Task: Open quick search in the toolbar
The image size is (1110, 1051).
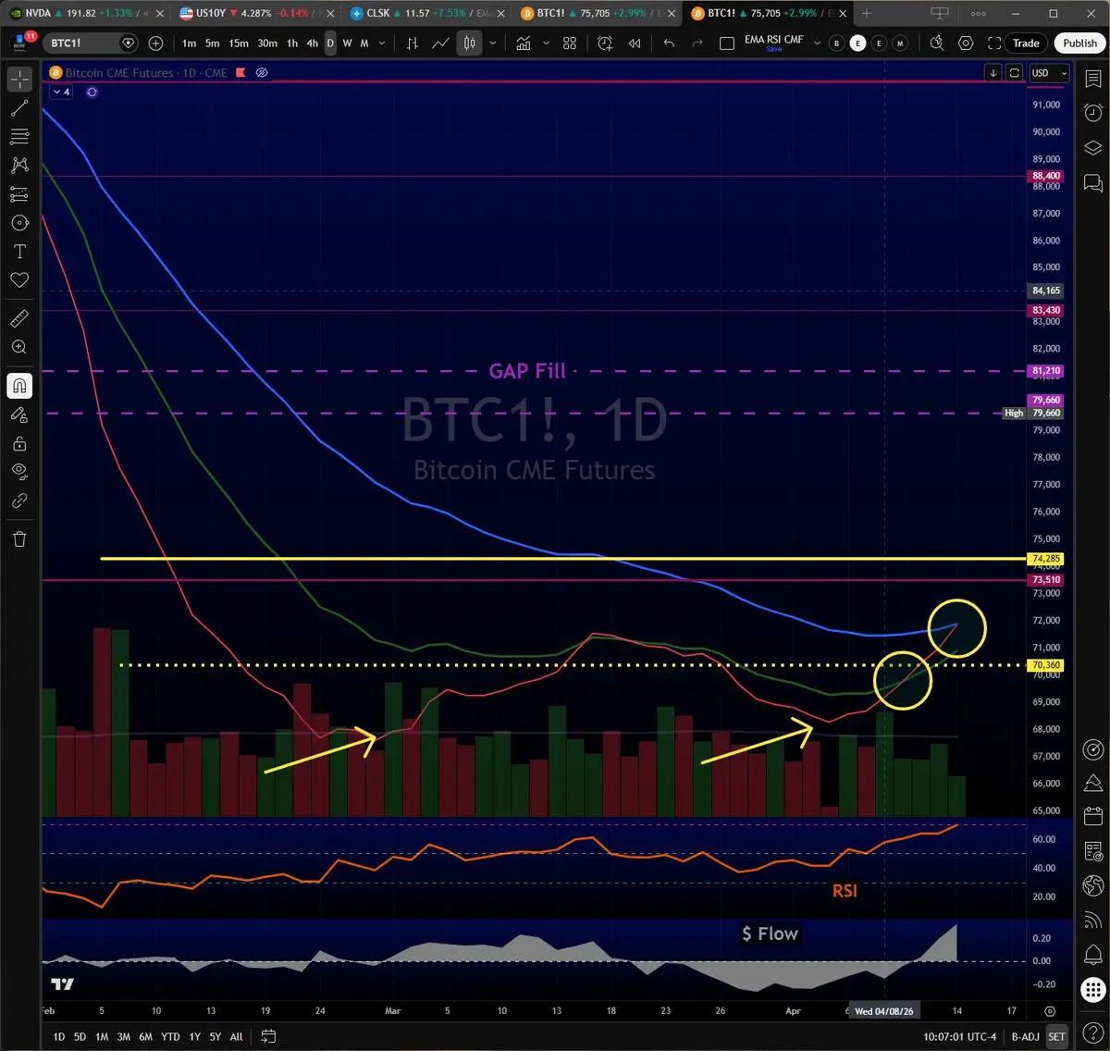Action: pos(936,43)
